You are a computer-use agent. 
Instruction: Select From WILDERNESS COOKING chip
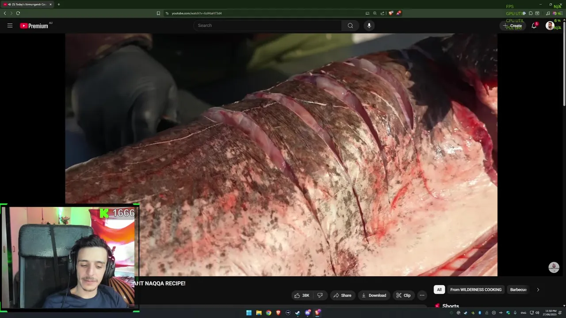pos(476,290)
